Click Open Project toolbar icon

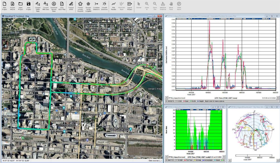[21, 6]
